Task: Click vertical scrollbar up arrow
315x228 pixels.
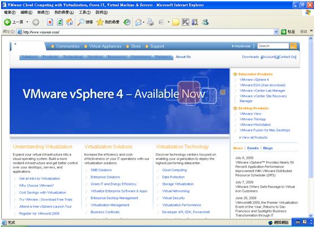Action: coord(310,38)
